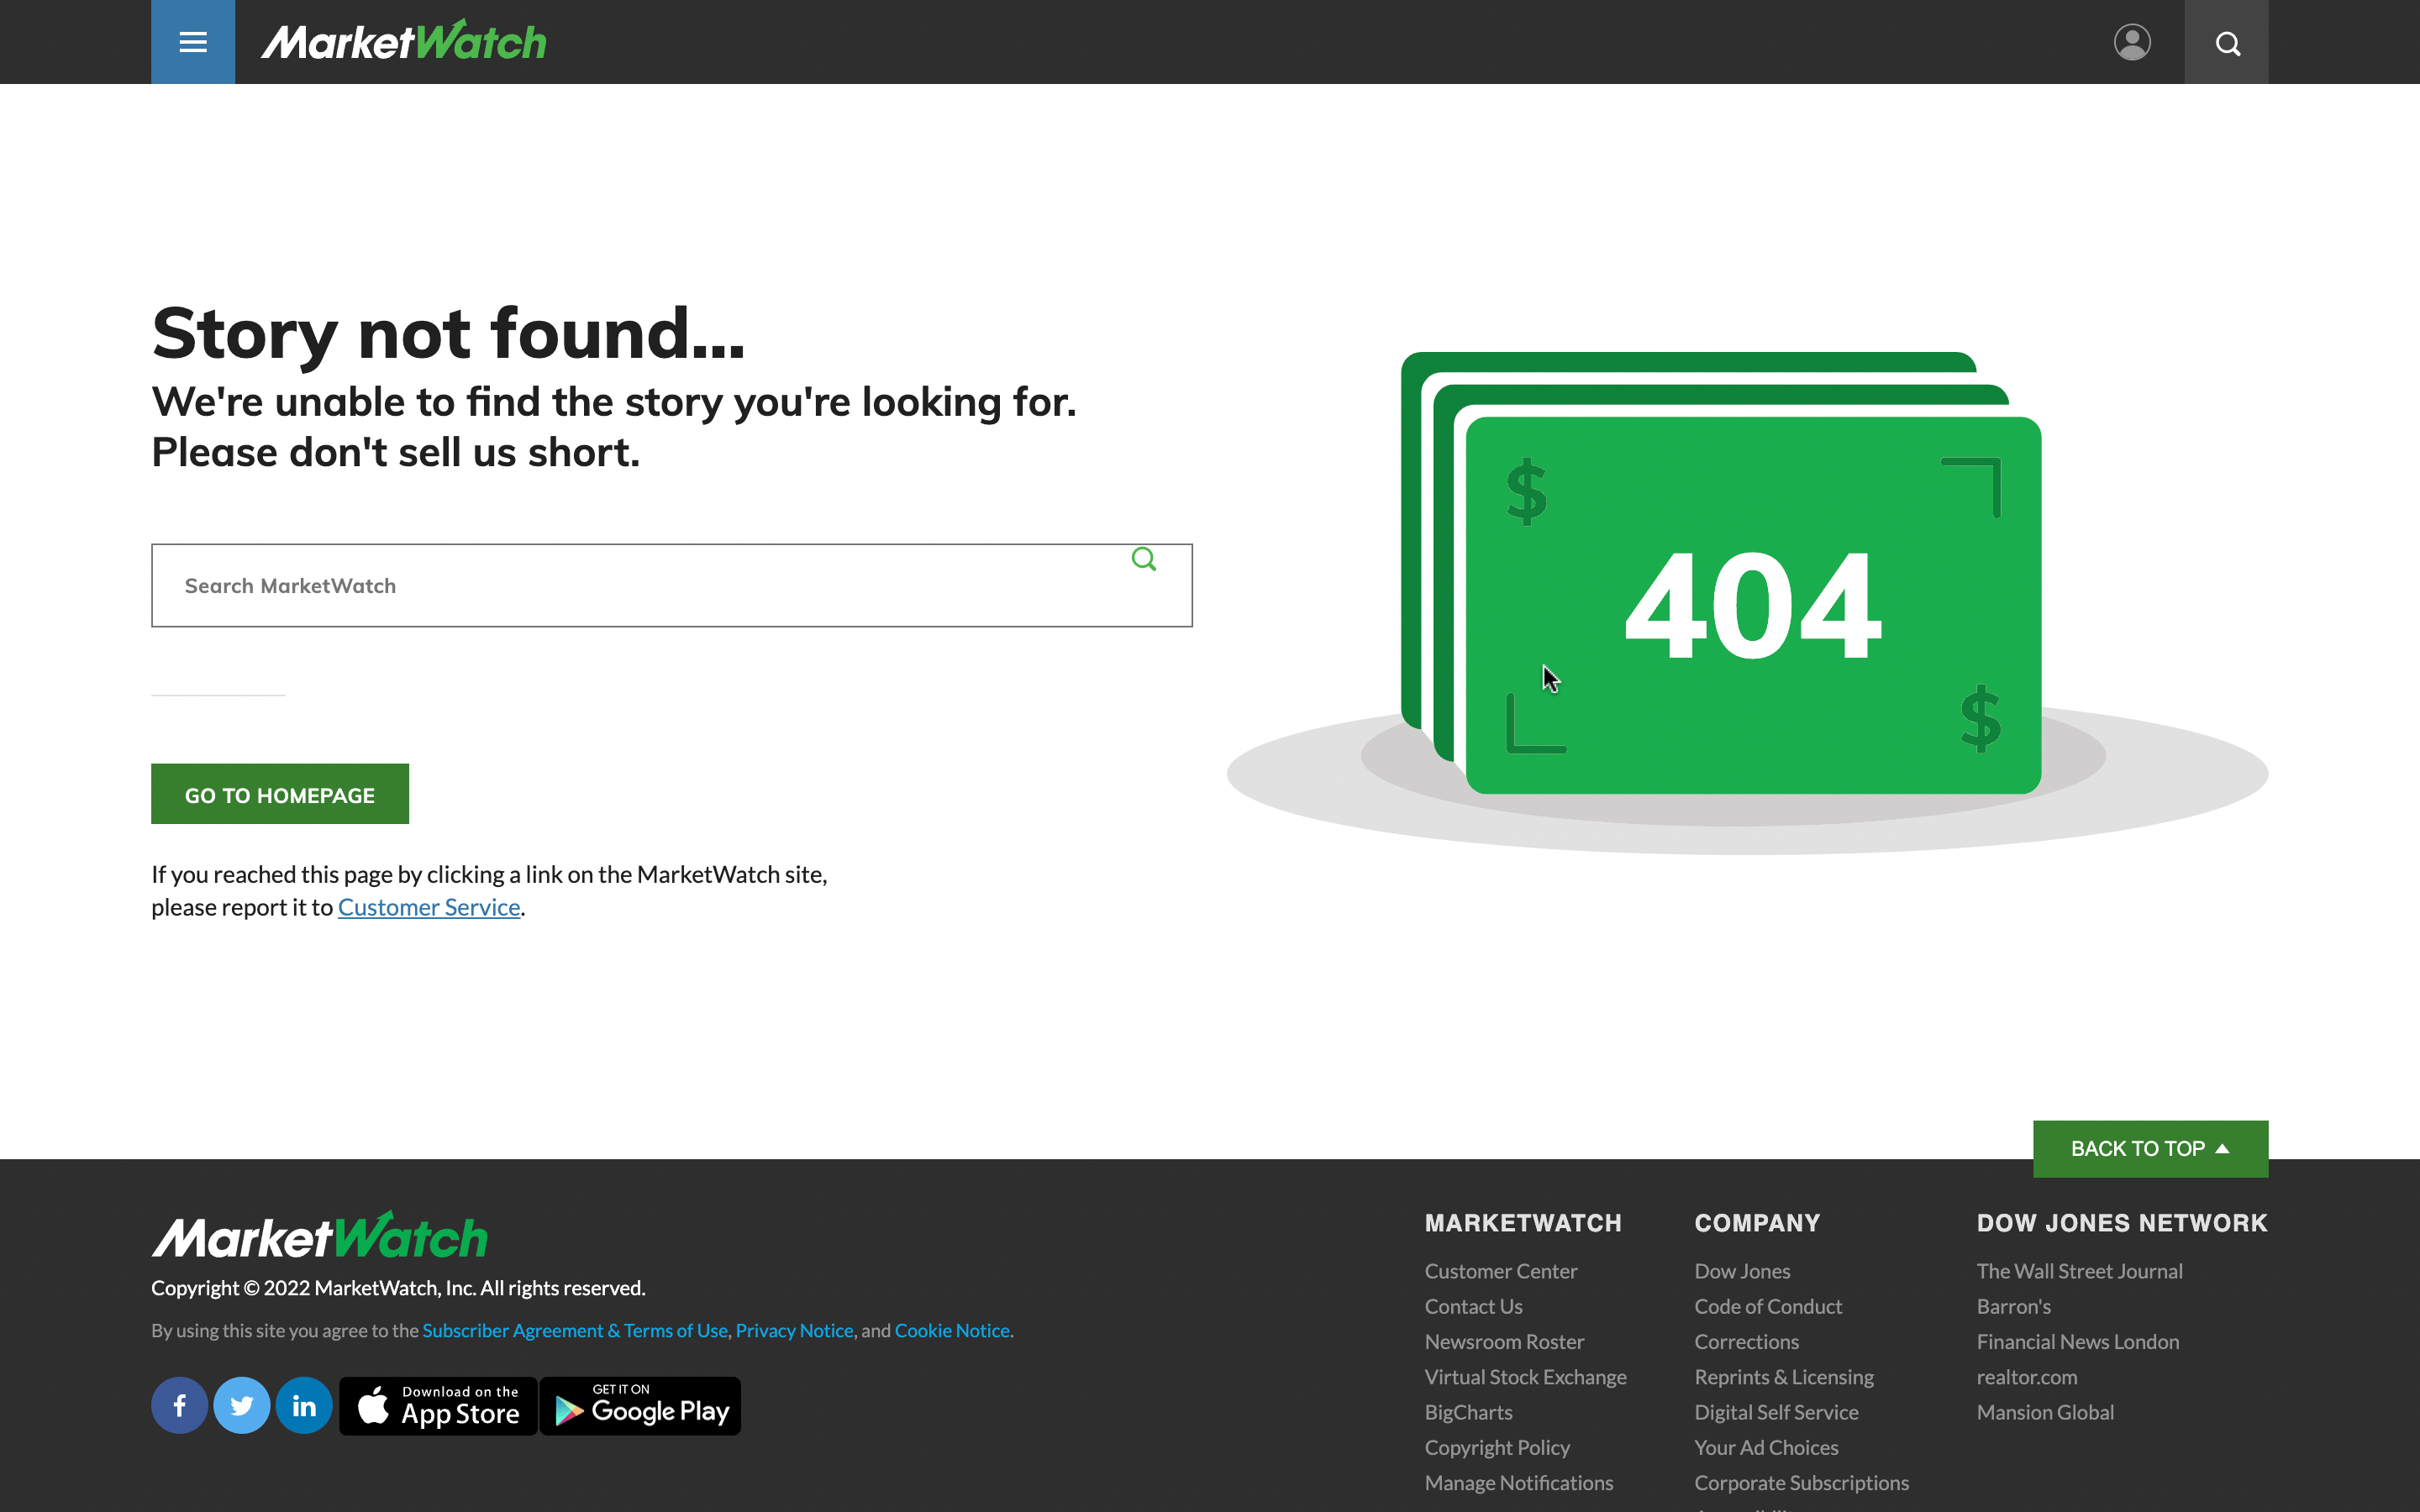Open MarketWatch LinkedIn page icon
The width and height of the screenshot is (2420, 1512).
point(304,1405)
